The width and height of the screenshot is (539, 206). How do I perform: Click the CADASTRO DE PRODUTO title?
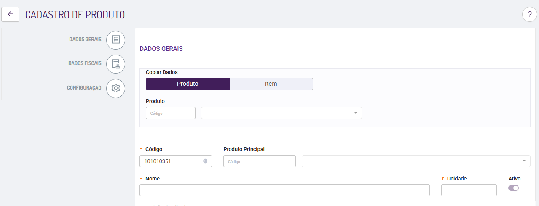[75, 14]
